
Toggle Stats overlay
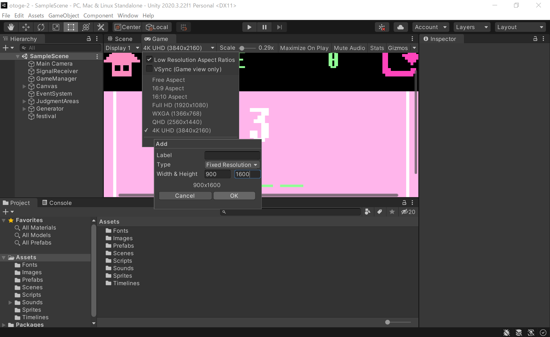tap(377, 48)
